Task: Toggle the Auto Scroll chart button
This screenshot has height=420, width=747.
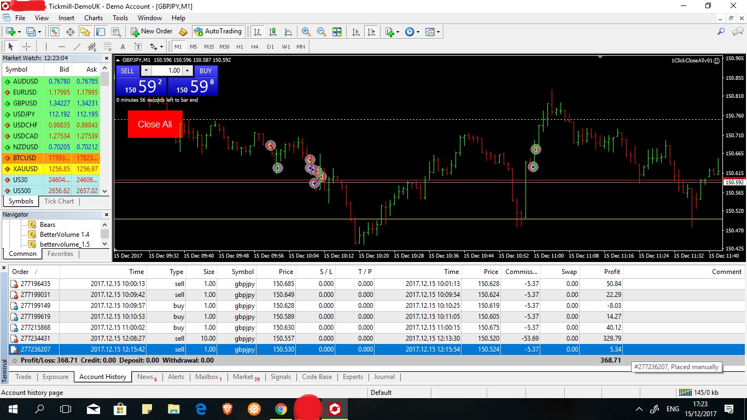Action: 357,32
